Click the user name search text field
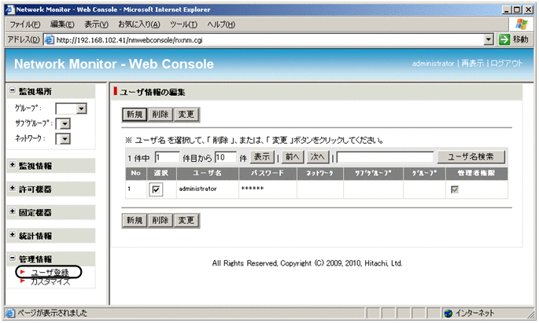This screenshot has height=323, width=539. (x=386, y=157)
